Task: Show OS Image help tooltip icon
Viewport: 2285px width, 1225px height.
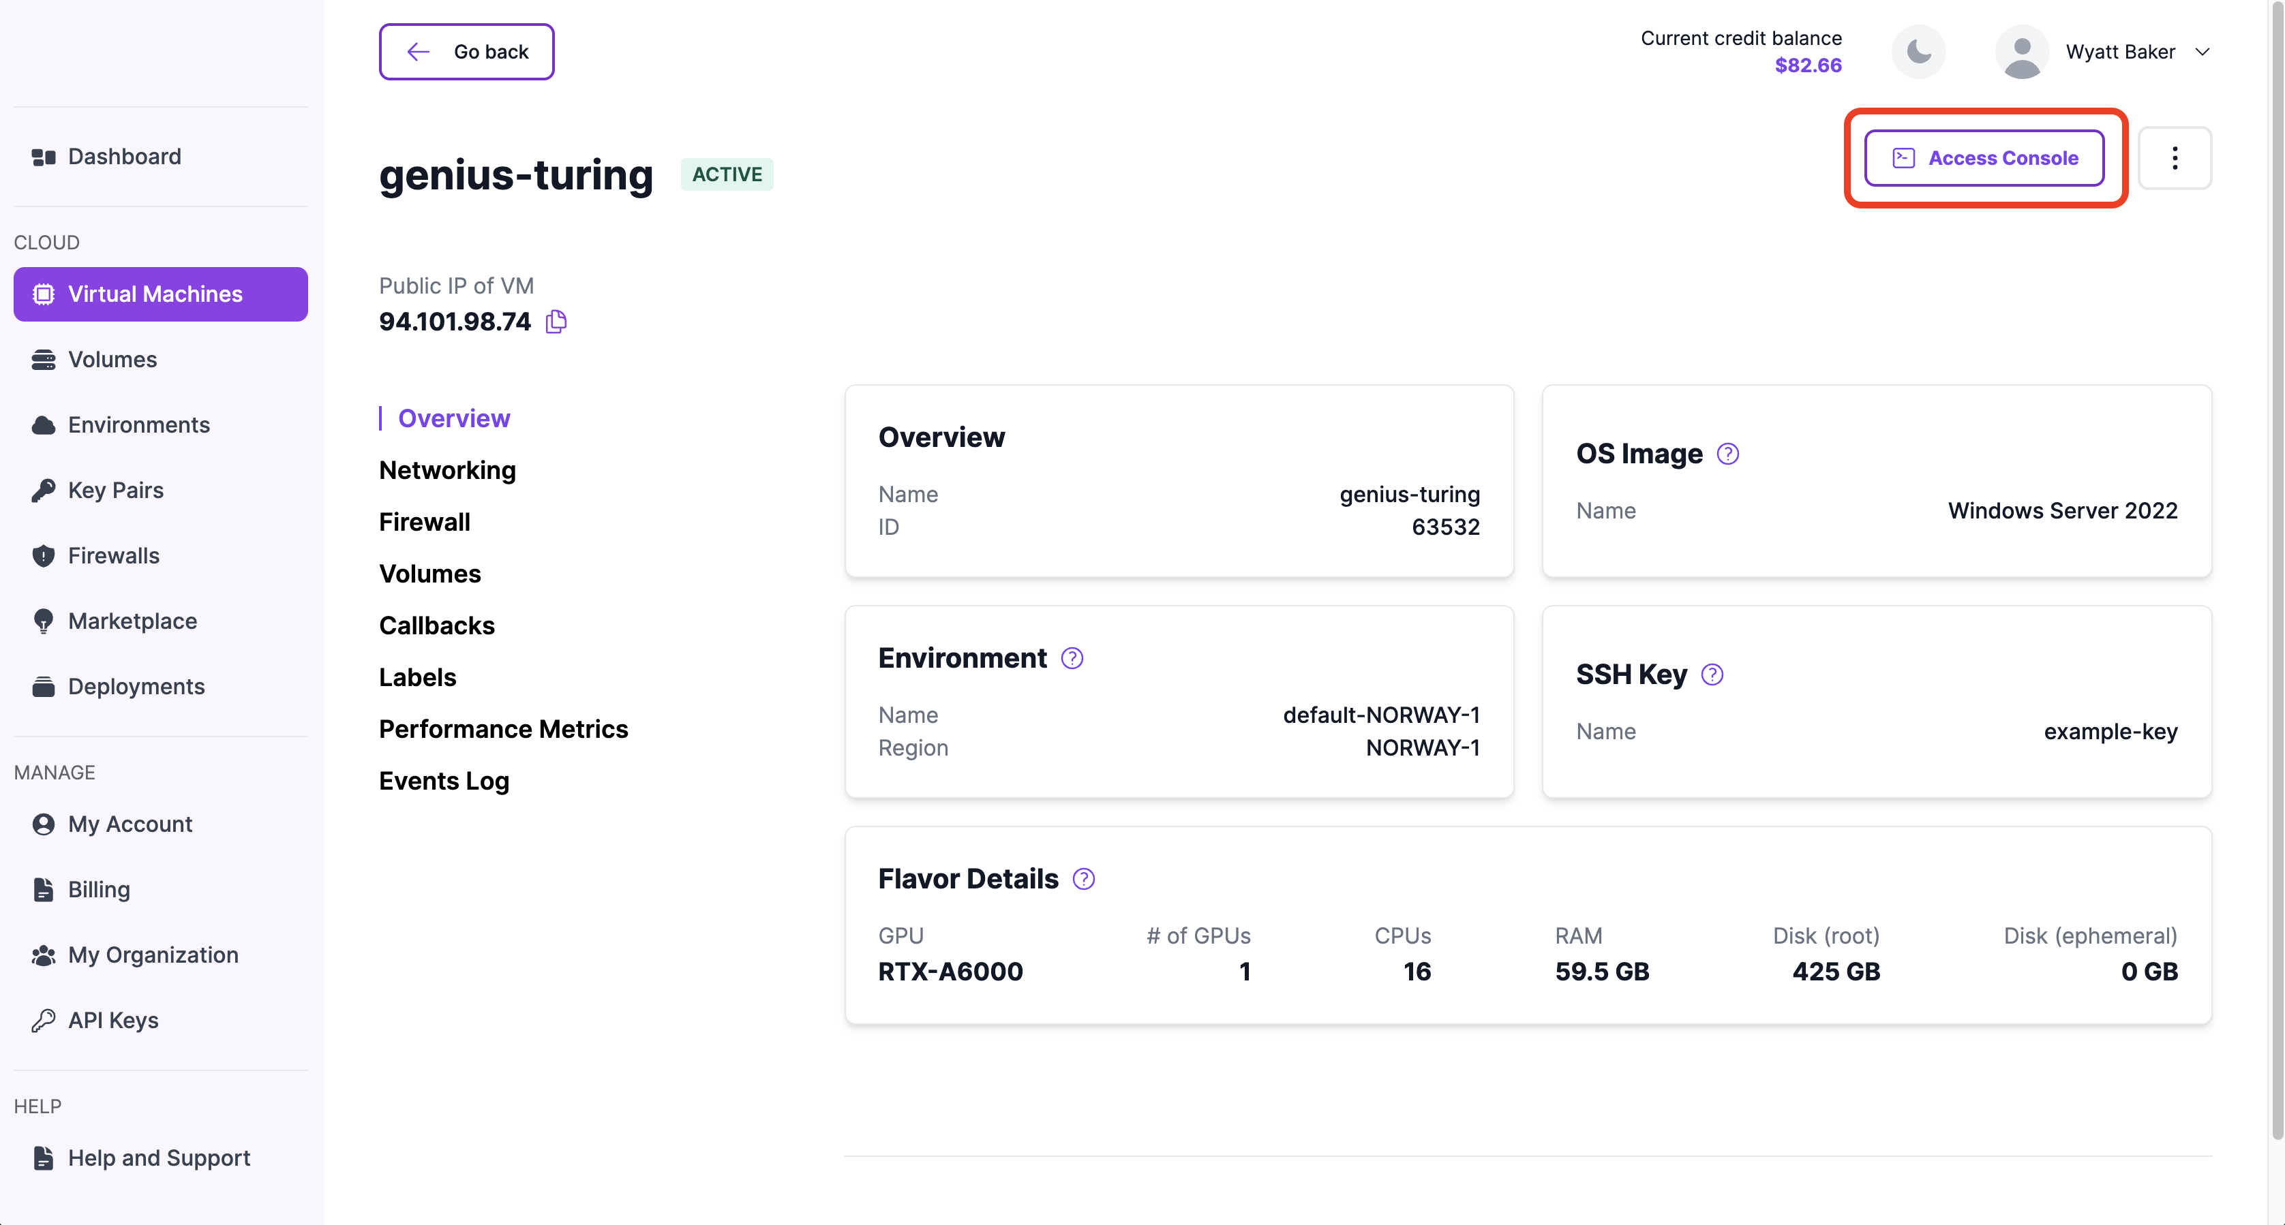Action: point(1727,454)
